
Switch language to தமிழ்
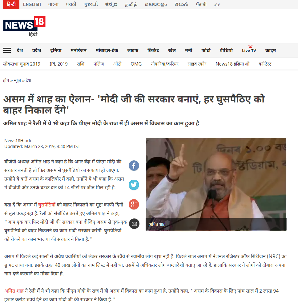point(131,4)
